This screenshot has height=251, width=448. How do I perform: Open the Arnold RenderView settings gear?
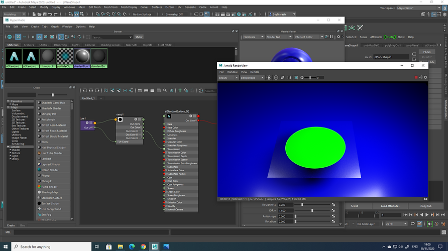pos(425,77)
